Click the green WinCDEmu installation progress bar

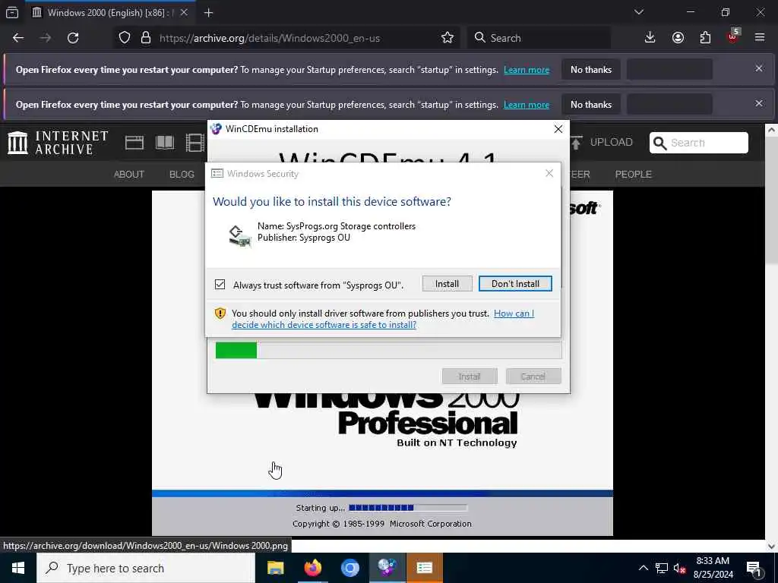[388, 350]
